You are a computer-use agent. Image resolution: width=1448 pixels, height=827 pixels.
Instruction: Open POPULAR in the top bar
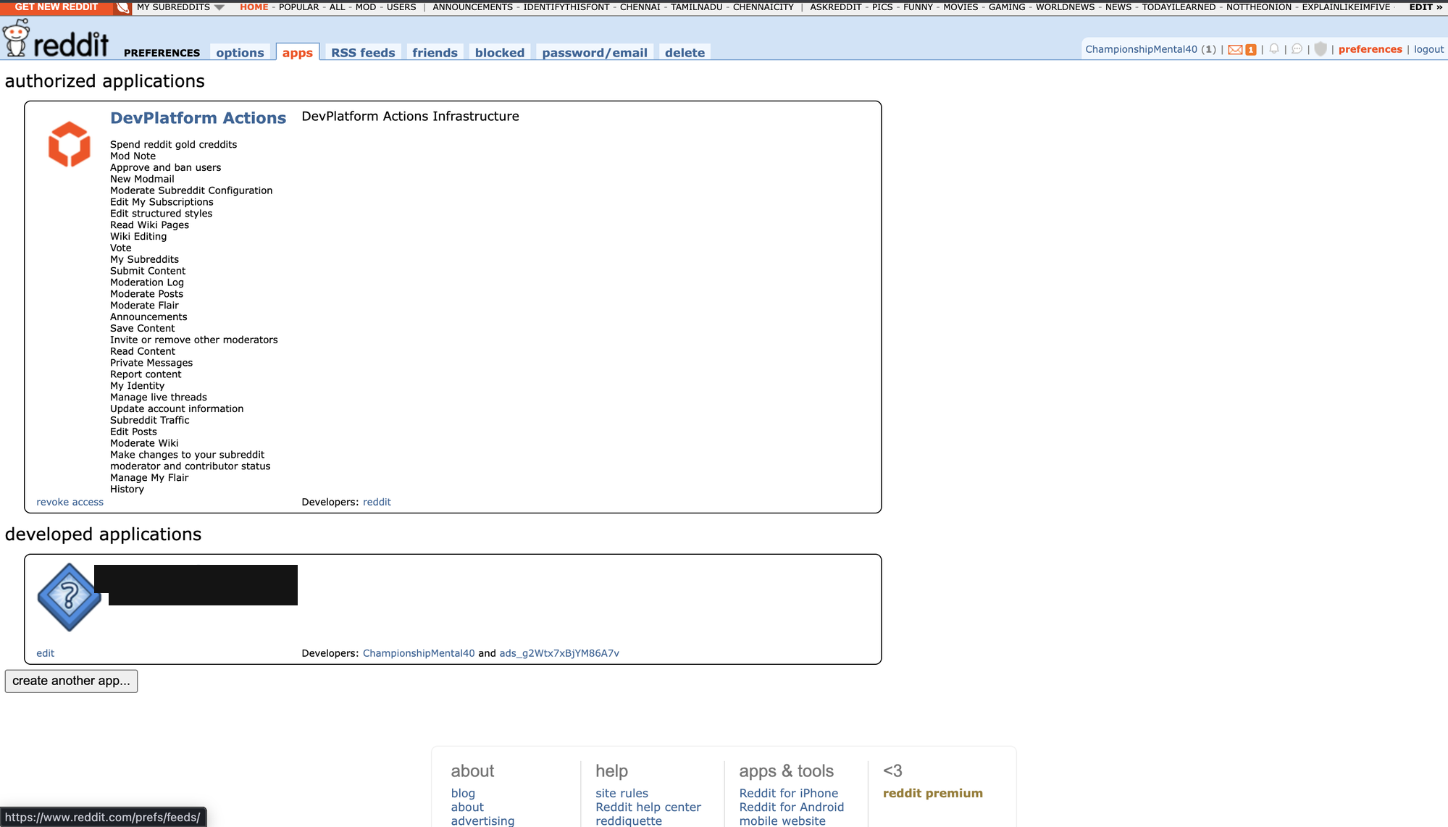pyautogui.click(x=299, y=7)
